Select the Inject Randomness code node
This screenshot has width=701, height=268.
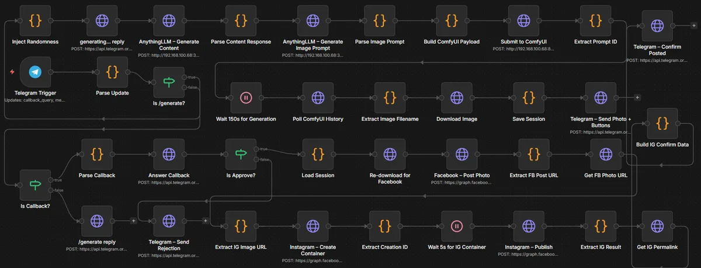pos(34,20)
